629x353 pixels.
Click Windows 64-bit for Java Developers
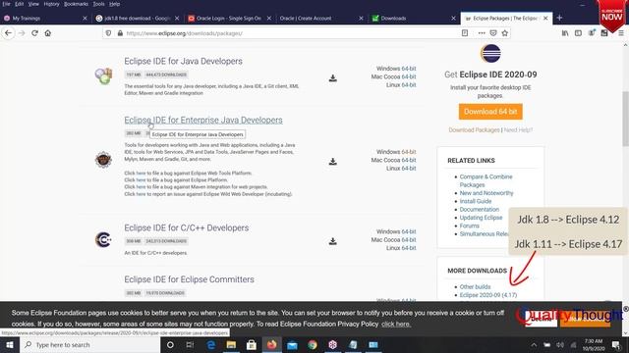coord(409,69)
